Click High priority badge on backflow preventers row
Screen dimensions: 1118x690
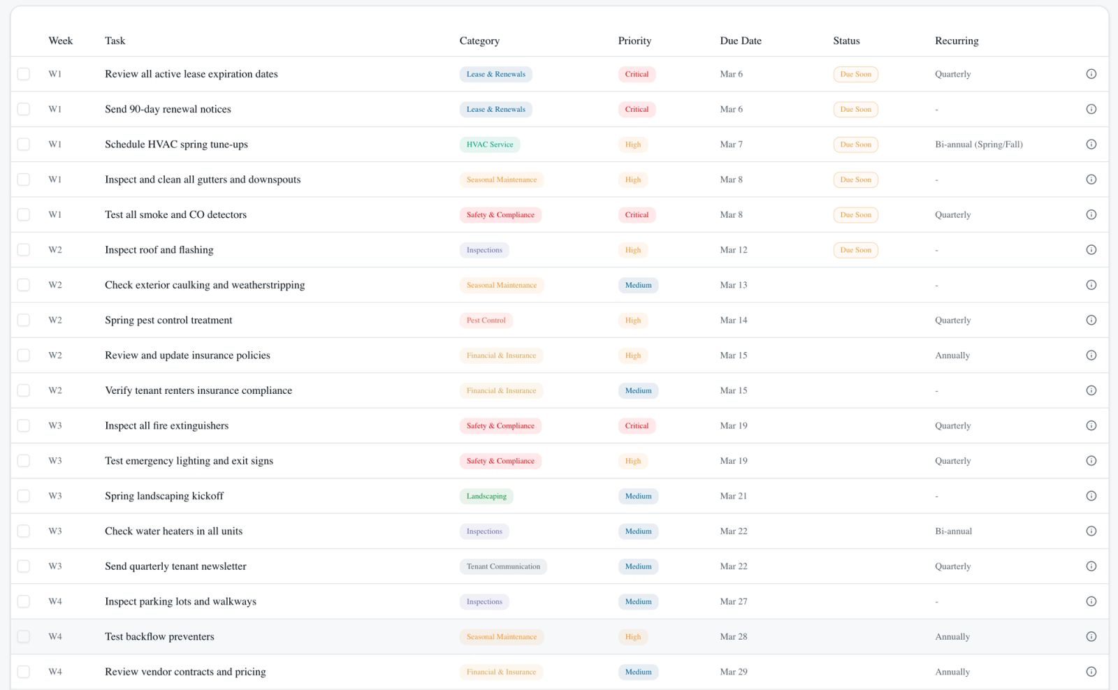[633, 636]
